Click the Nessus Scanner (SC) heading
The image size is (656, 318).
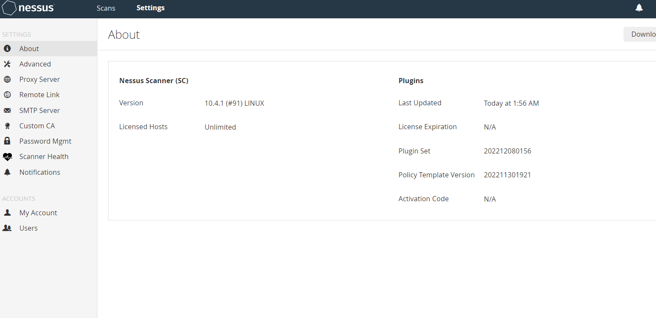point(154,81)
